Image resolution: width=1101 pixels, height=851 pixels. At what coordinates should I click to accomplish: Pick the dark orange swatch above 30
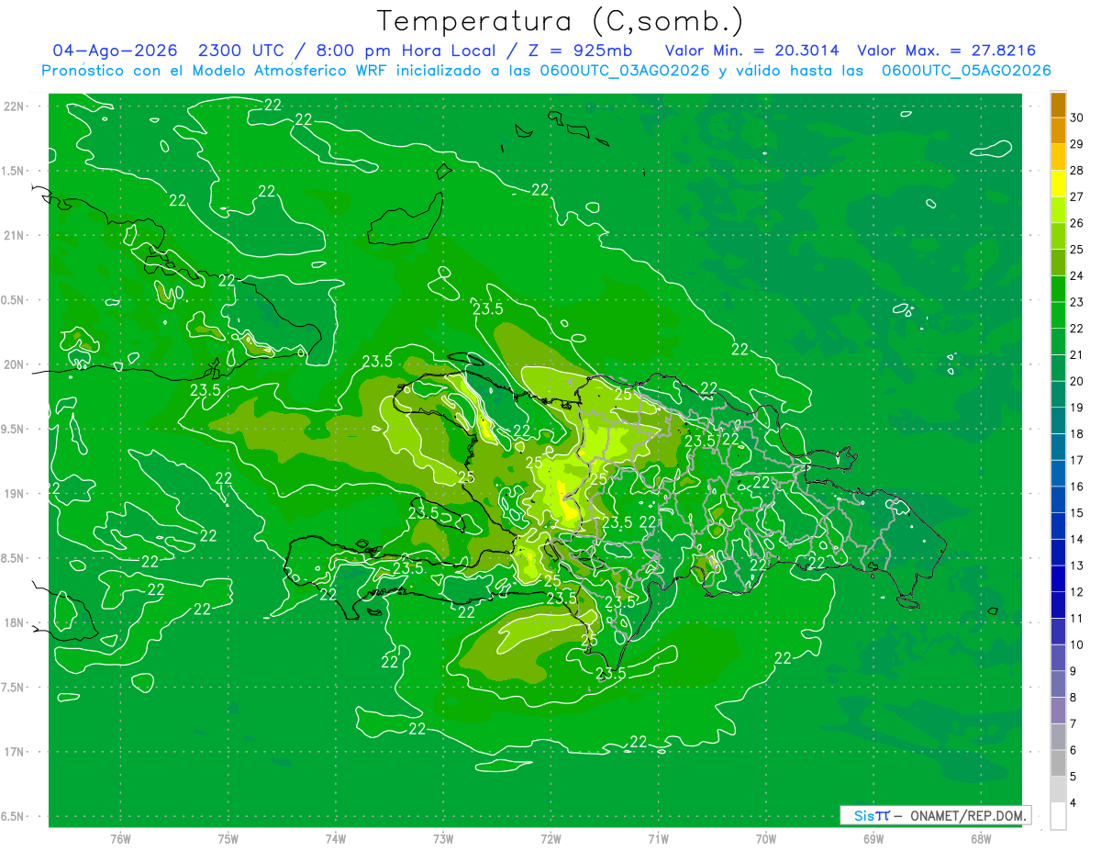click(1058, 105)
